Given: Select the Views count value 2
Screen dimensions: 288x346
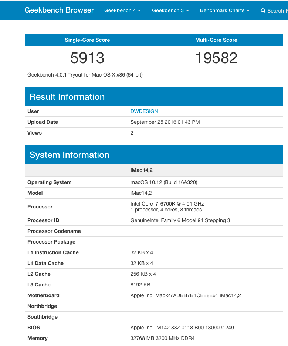Looking at the screenshot, I should point(132,133).
